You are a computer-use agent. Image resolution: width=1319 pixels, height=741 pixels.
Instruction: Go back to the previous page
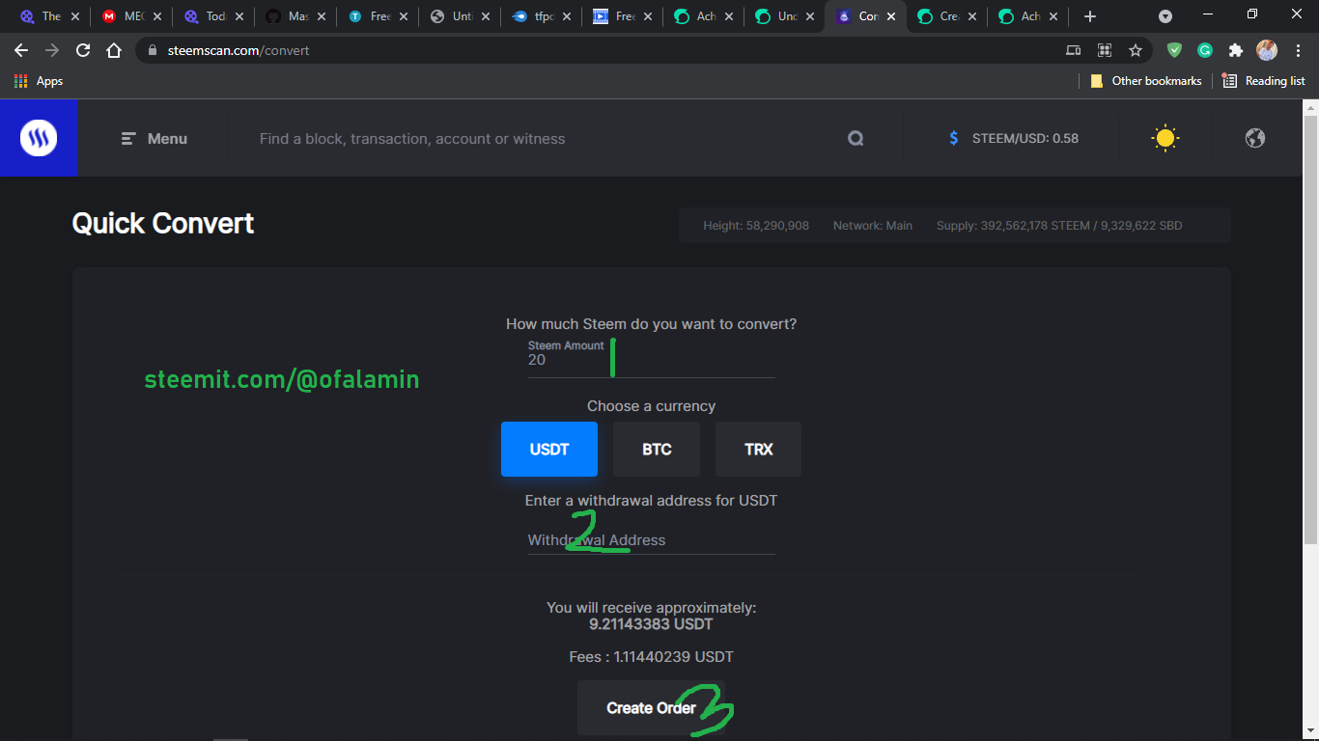tap(21, 50)
